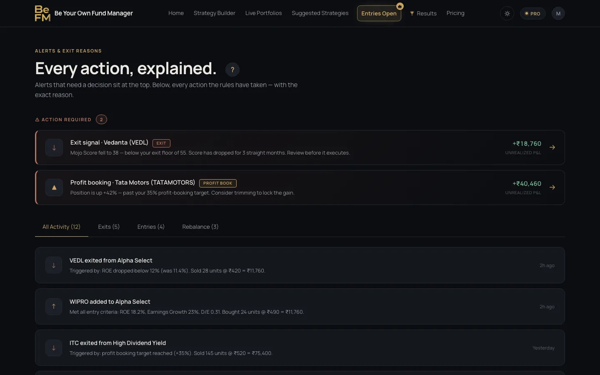
Task: Select the All Activity (12) tab
Action: point(61,227)
